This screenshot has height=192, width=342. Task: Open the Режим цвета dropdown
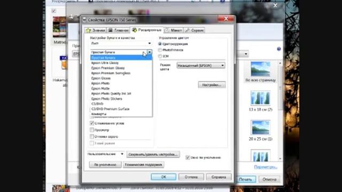(201, 65)
